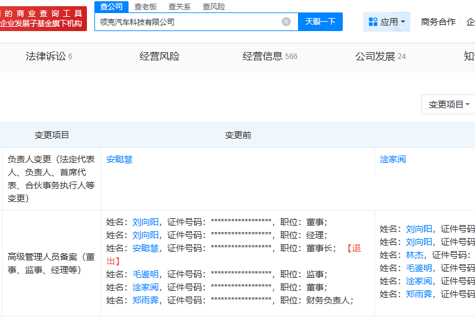
Task: Click the 变更项目 column header
Action: pos(52,135)
